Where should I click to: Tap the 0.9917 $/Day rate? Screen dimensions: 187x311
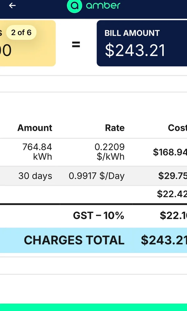pos(97,176)
